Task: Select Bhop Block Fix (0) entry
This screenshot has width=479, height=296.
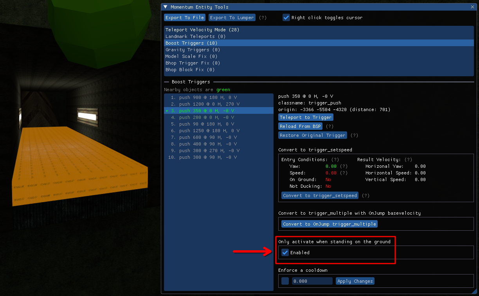Action: coord(190,70)
